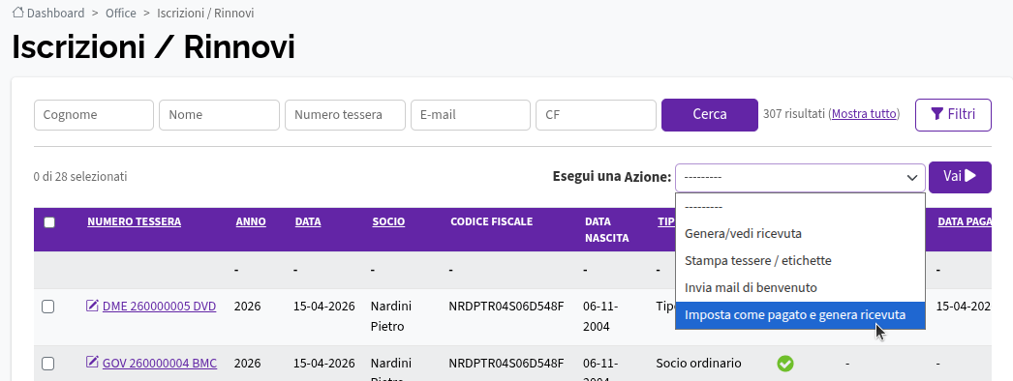Click the 'Iscrizioni / Rinnovi' page heading
The height and width of the screenshot is (381, 1013).
[x=153, y=47]
